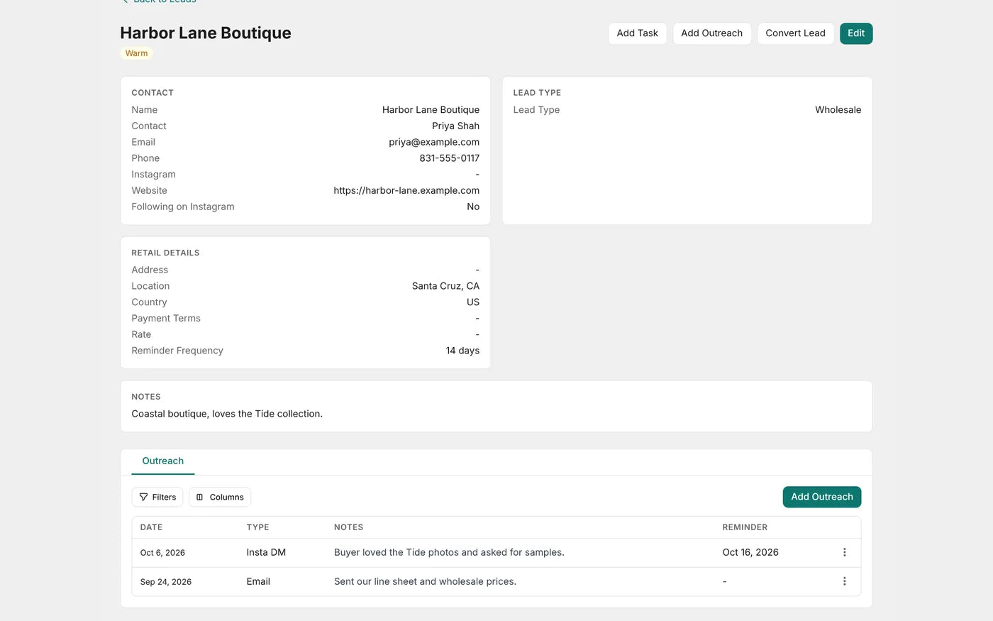Click the Add Task button
Screen dimensions: 993x621
tap(637, 33)
